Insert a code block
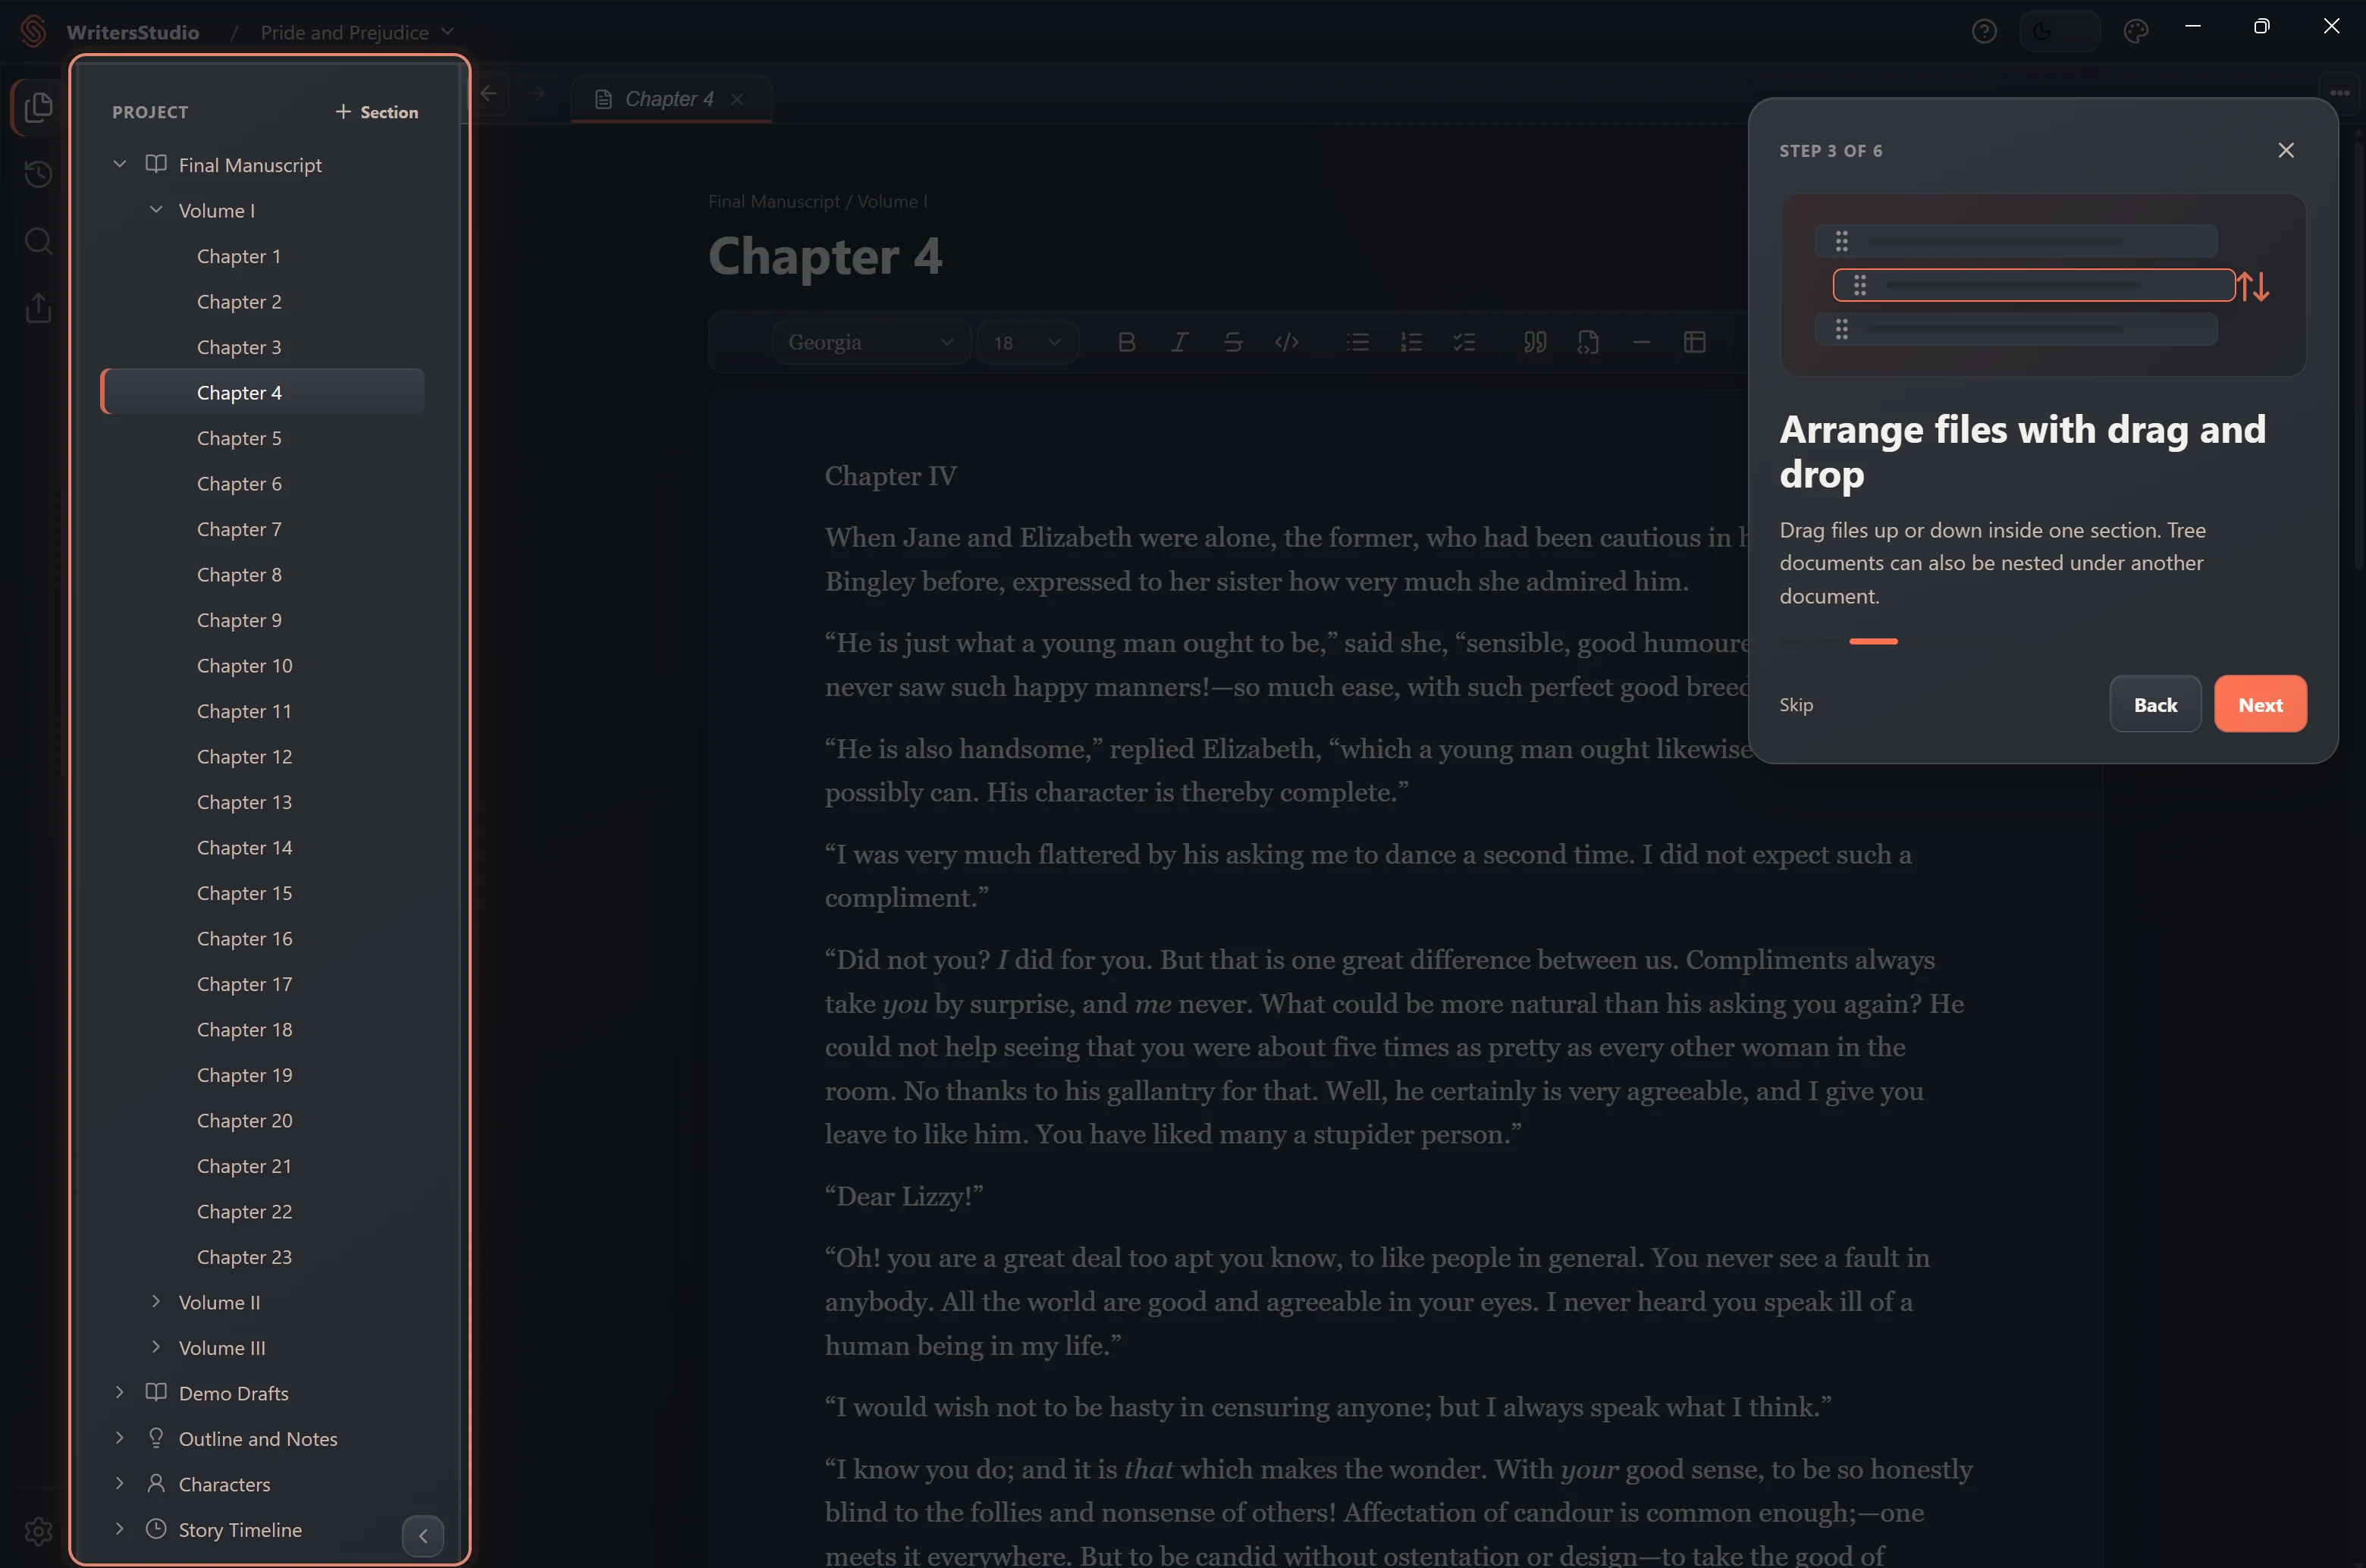 coord(1588,342)
